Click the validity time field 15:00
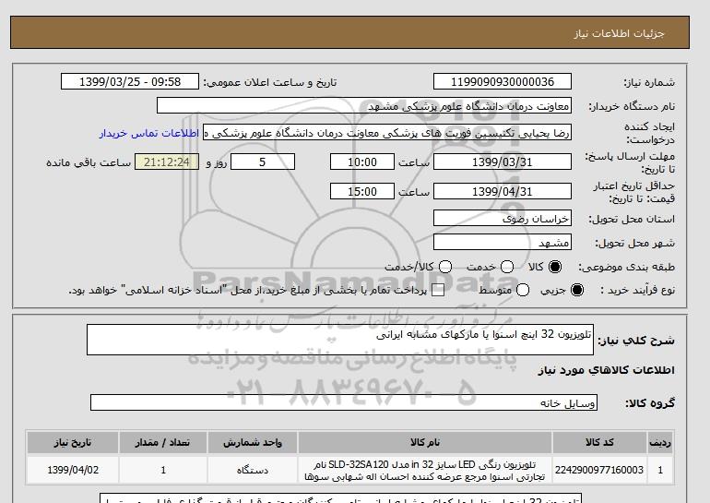The image size is (710, 503). point(362,191)
